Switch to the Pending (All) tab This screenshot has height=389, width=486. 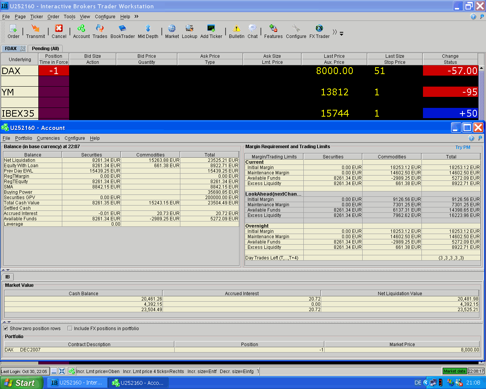45,49
